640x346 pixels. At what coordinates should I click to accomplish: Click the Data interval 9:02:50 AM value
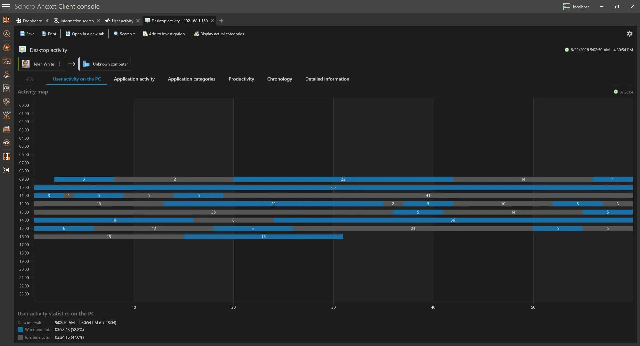tap(85, 322)
